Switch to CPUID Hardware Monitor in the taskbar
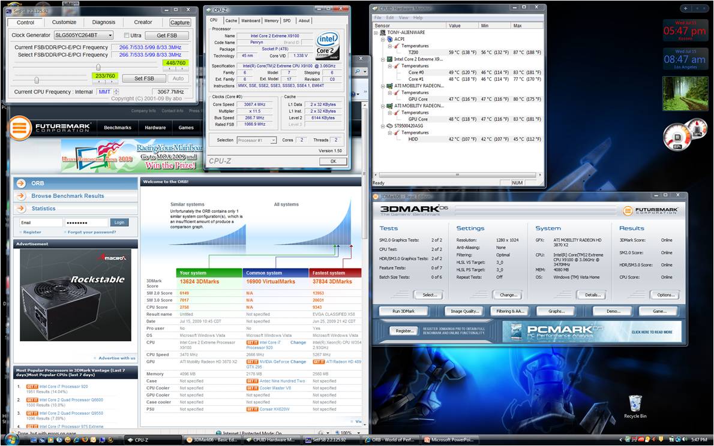Viewport: 714px width, 446px height. (x=271, y=439)
